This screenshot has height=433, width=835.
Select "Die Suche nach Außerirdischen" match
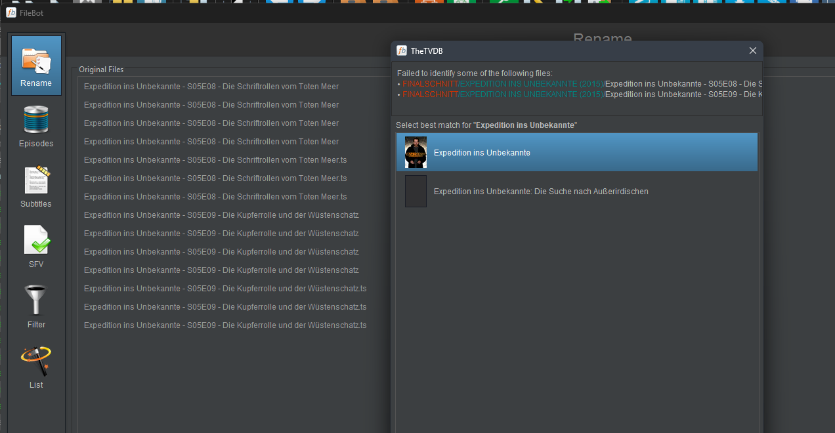577,191
